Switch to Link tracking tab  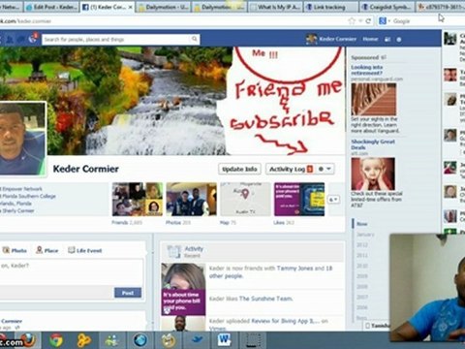(331, 7)
